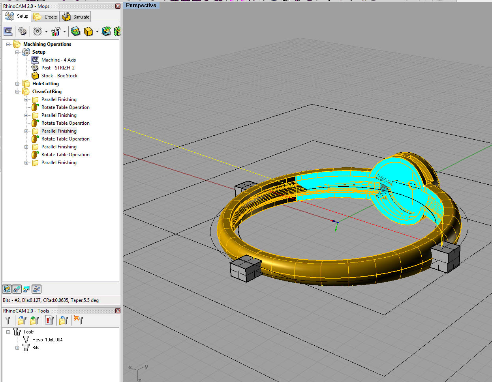Collapse the CleanCutRing folder
Image resolution: width=492 pixels, height=382 pixels.
click(17, 92)
